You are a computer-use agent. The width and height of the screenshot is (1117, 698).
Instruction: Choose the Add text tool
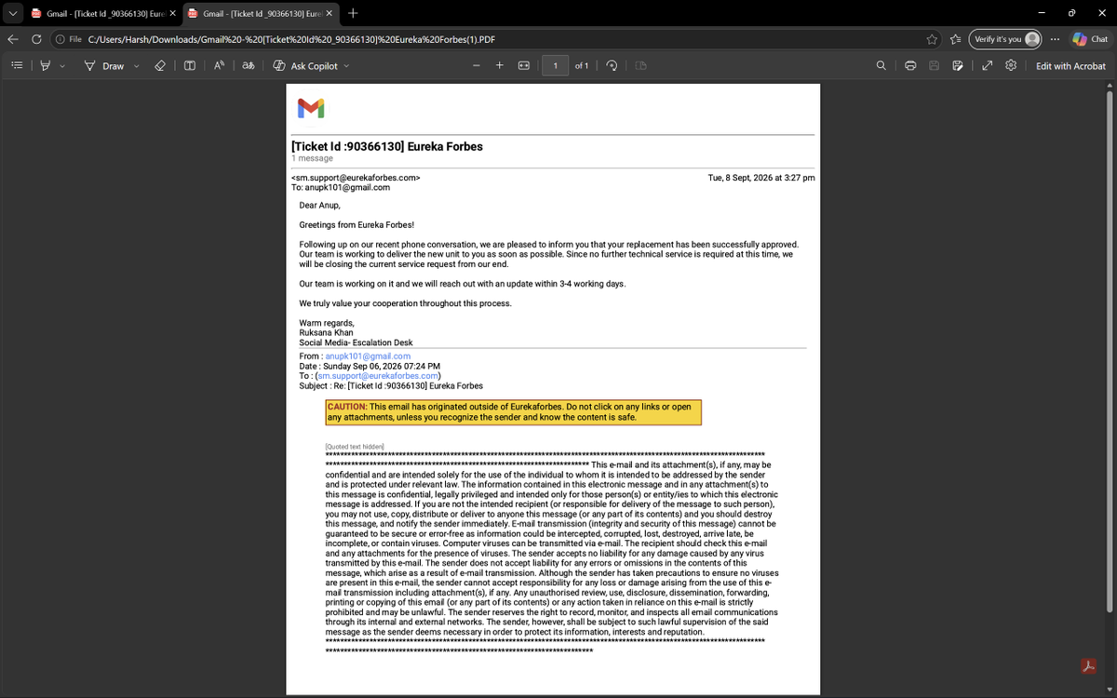(x=190, y=66)
